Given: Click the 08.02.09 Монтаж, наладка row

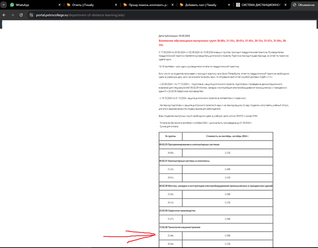Looking at the screenshot, I should pos(216,186).
